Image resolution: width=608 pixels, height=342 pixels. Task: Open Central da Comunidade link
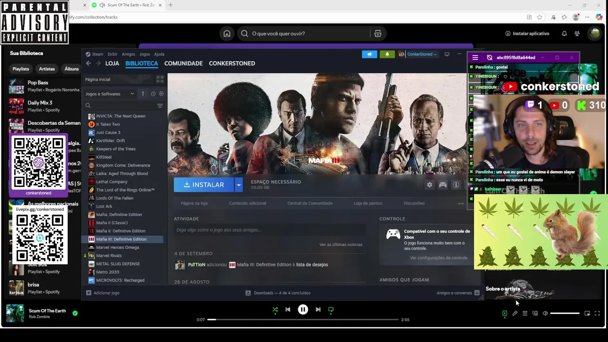click(310, 203)
